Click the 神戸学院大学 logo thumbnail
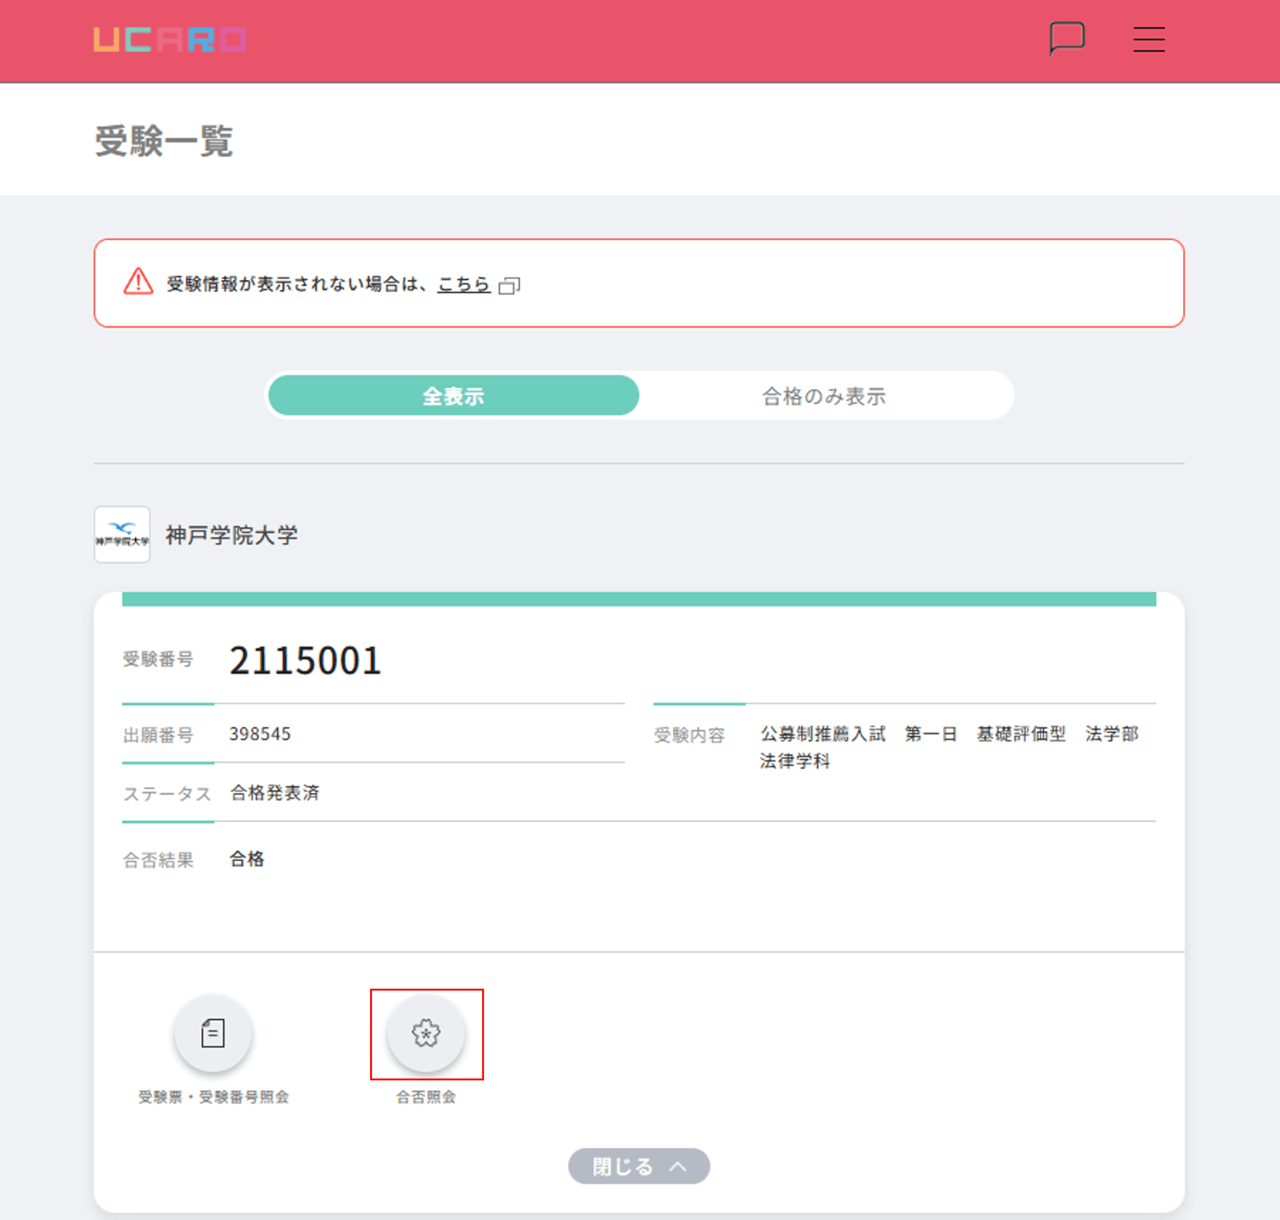The height and width of the screenshot is (1220, 1280). point(122,534)
